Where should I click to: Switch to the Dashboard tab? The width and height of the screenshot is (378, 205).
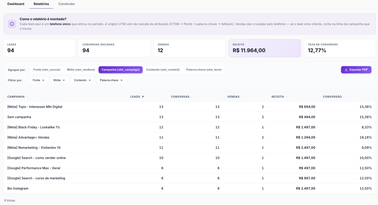[x=16, y=4]
